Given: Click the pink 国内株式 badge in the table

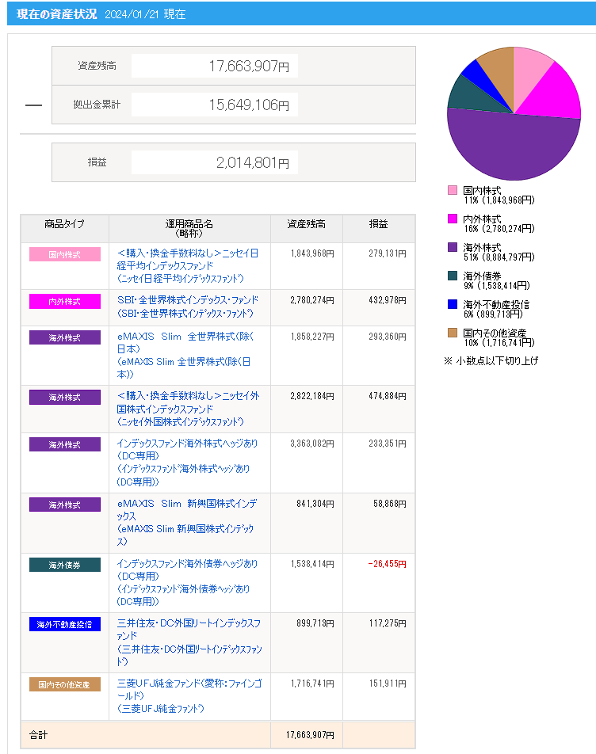Looking at the screenshot, I should pyautogui.click(x=65, y=254).
